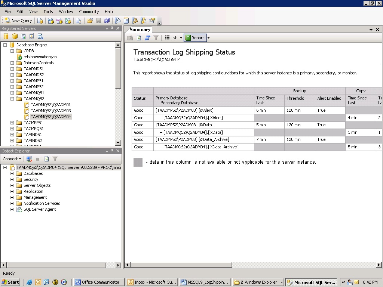Click the Template Explorer toolbar icon
Image resolution: width=383 pixels, height=287 pixels.
click(x=144, y=21)
